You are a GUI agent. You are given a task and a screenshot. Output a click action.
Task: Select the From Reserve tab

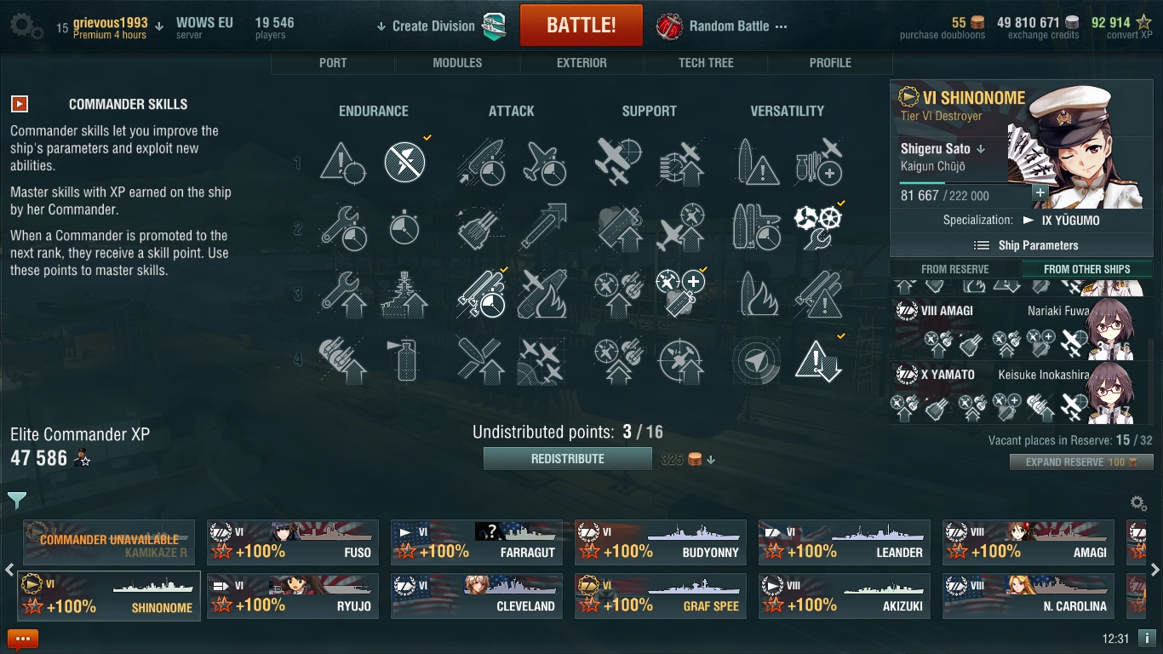click(954, 269)
